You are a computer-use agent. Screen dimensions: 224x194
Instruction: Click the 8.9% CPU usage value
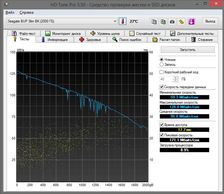click(x=184, y=150)
